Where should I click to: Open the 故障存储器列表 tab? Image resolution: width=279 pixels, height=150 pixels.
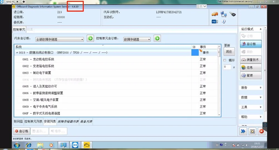[x=68, y=122]
